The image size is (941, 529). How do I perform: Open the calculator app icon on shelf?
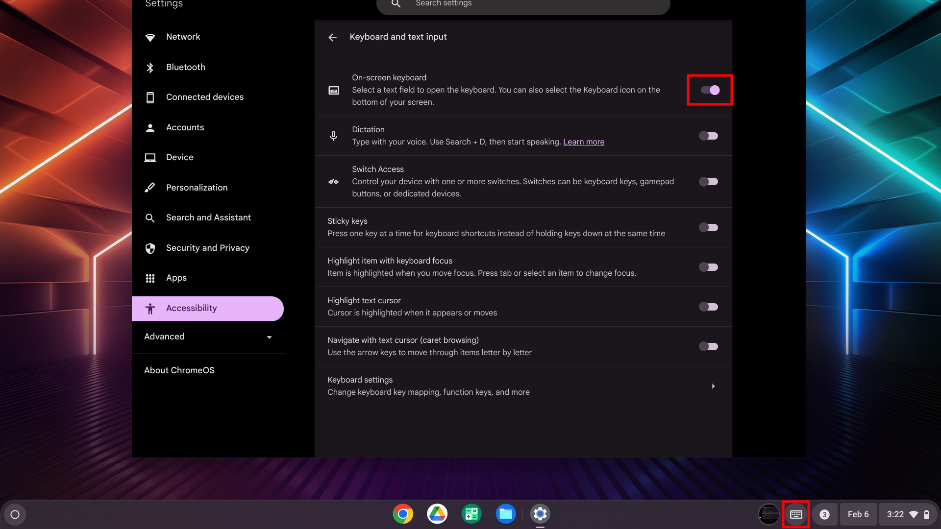click(x=471, y=514)
